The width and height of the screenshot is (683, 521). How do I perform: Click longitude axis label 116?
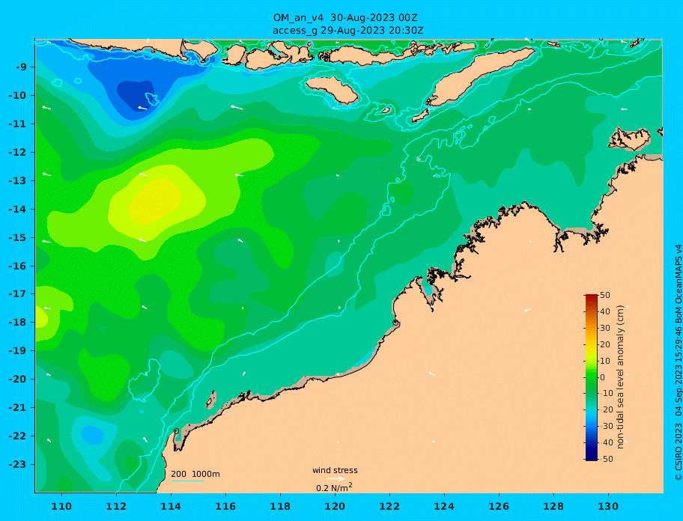[225, 506]
